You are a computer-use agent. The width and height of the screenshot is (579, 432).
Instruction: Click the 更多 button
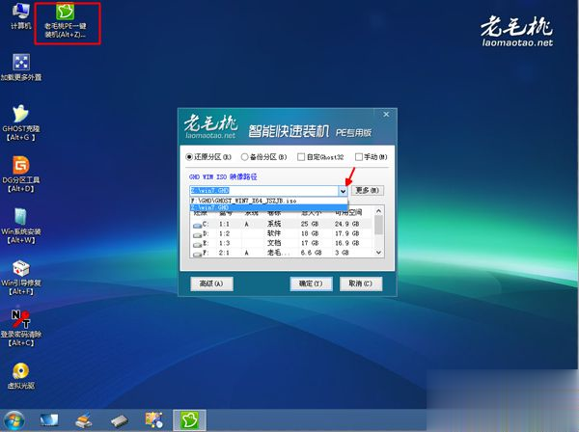pos(369,190)
